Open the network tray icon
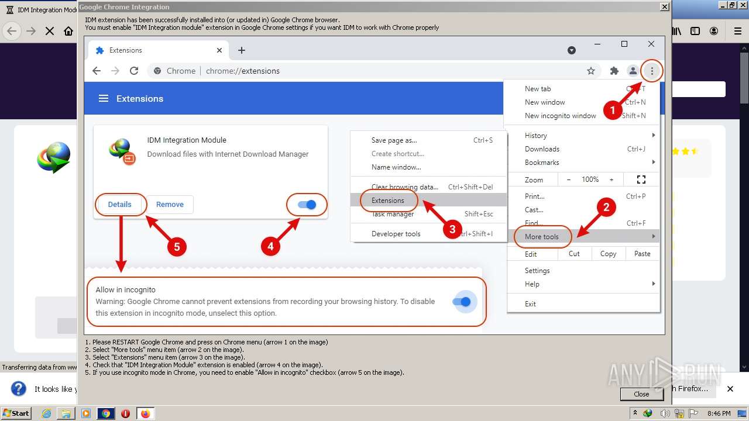 coord(679,413)
